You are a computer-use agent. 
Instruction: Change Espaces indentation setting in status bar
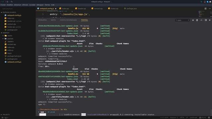click(x=174, y=118)
